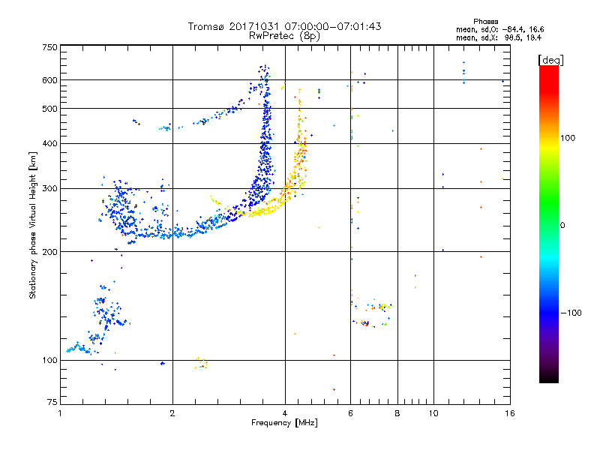Click the 'RwPretec (8p)' subtitle
The image size is (600, 450).
pyautogui.click(x=284, y=36)
